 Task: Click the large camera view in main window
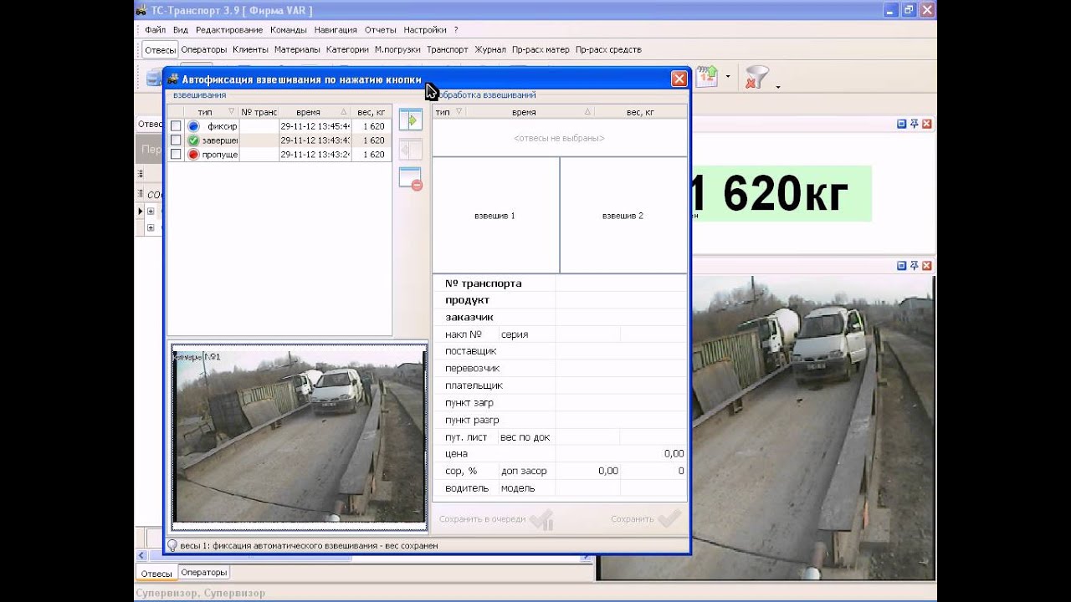click(765, 427)
